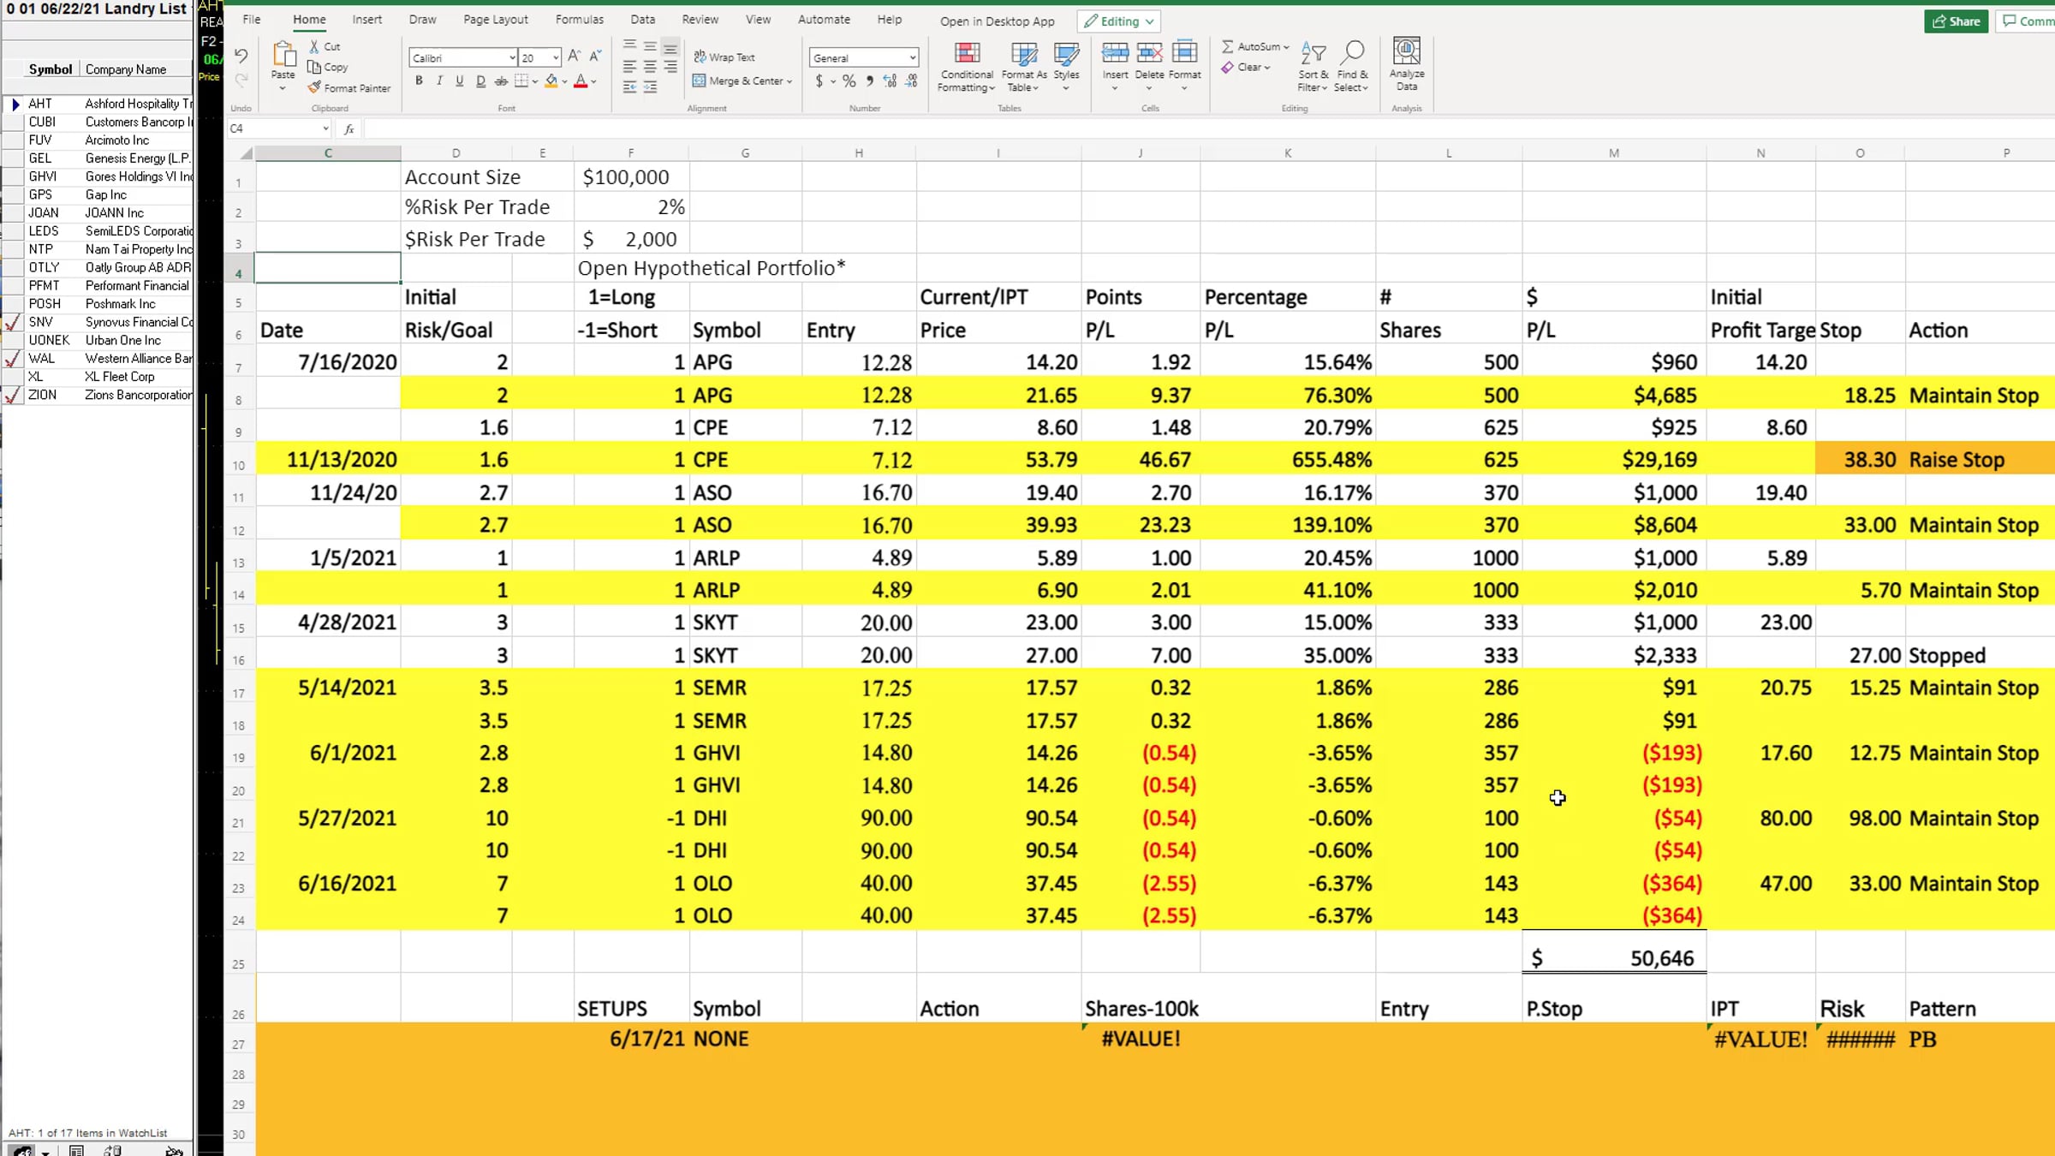Open the Calibri font name dropdown

pyautogui.click(x=512, y=57)
